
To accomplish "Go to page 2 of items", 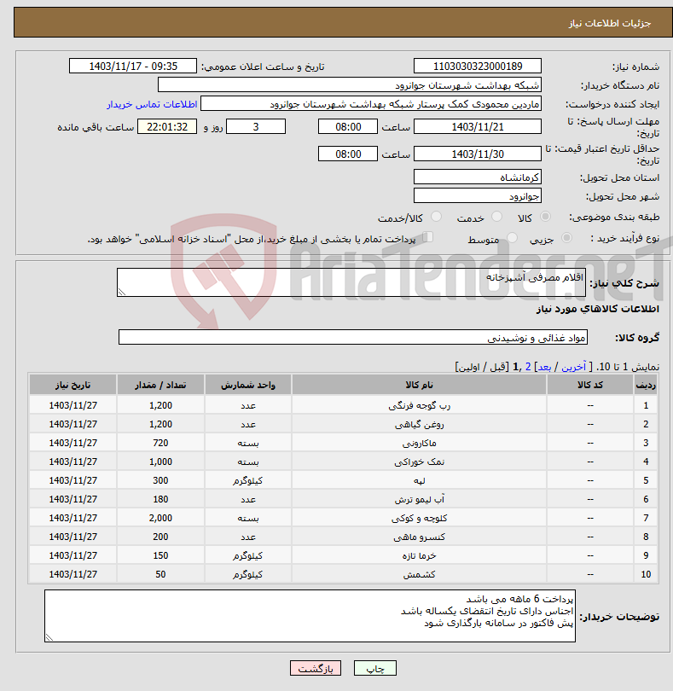I will click(x=528, y=367).
